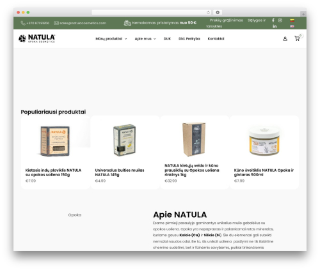The height and width of the screenshot is (270, 320).
Task: Click the €32.99 price
Action: click(170, 181)
